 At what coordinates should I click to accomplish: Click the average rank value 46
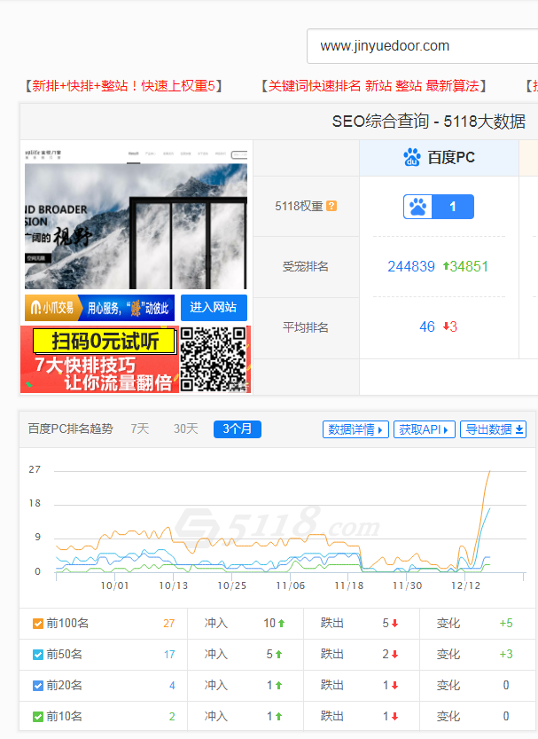click(x=427, y=327)
